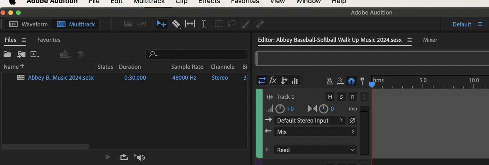Sort files by Sample Rate column

[x=187, y=67]
